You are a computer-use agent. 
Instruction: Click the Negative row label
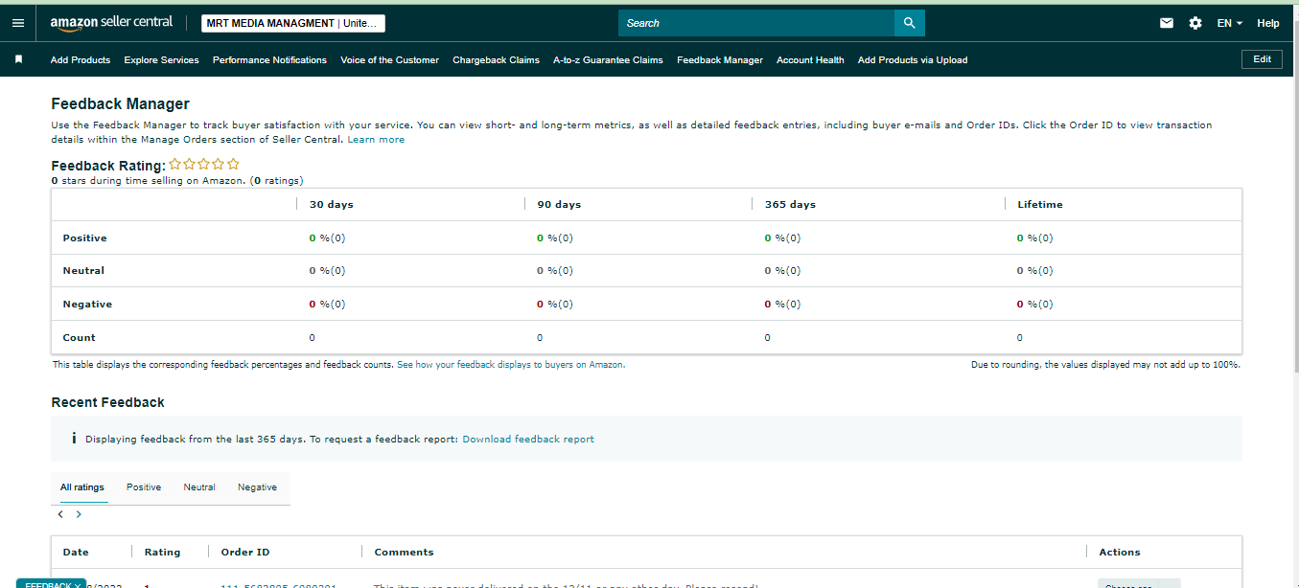point(87,305)
